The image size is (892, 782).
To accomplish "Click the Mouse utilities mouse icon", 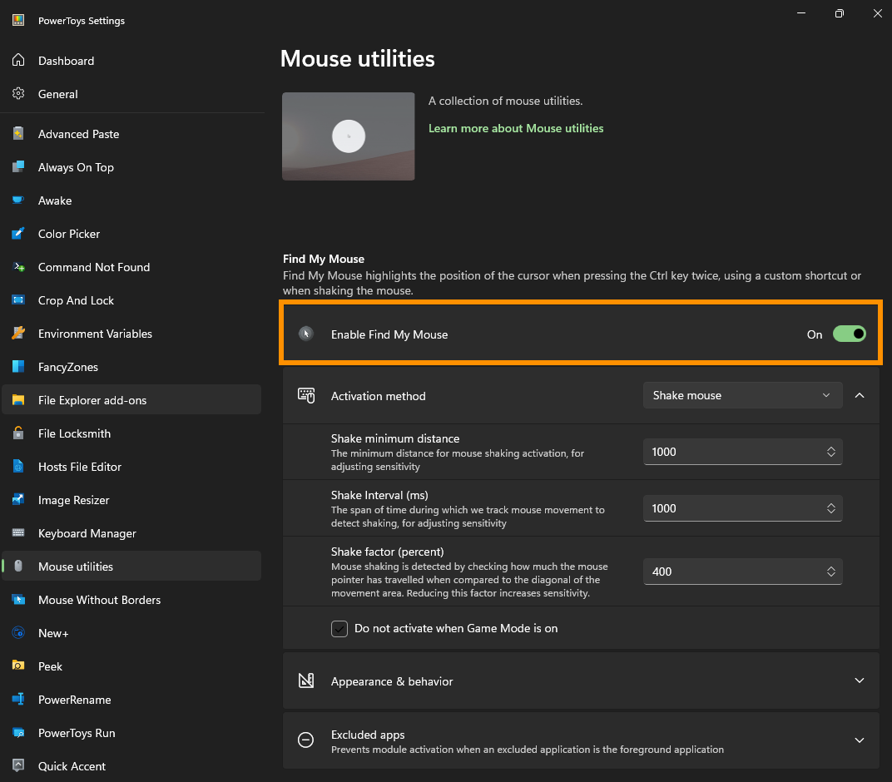I will point(18,566).
